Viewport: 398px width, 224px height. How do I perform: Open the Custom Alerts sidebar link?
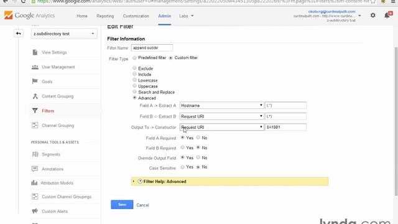click(x=55, y=212)
